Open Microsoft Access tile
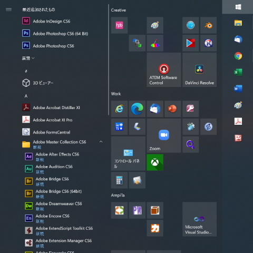This screenshot has width=253, height=253. (x=191, y=109)
